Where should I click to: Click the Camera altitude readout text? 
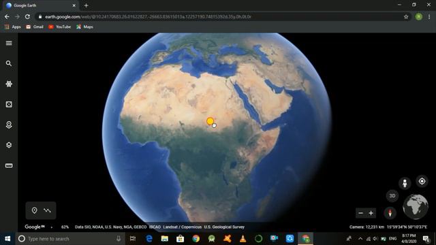point(367,227)
